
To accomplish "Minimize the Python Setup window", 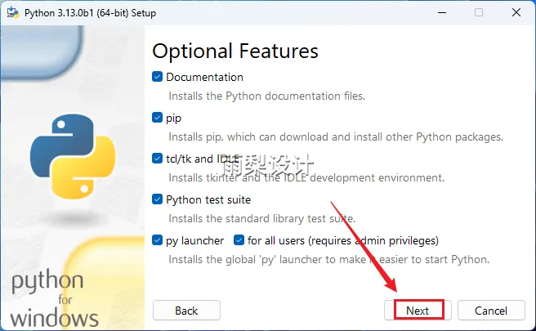I will [x=442, y=12].
